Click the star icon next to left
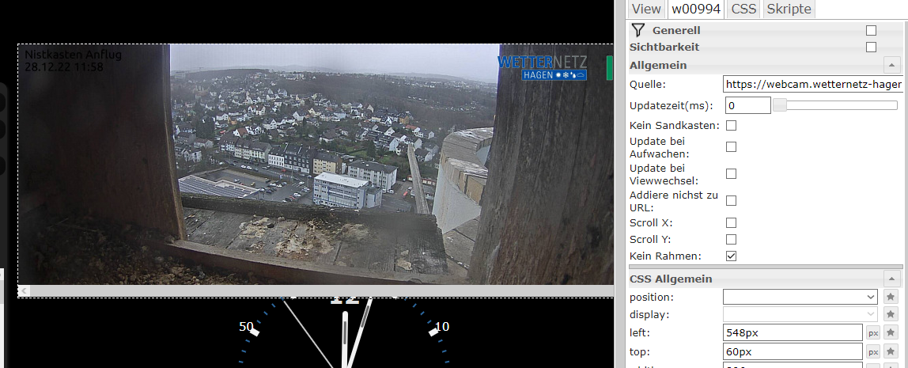Screen dimensions: 908x368 [891, 333]
